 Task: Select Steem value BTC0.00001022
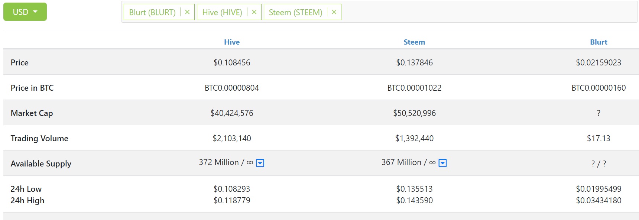(414, 88)
